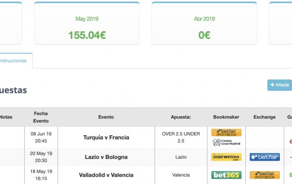Image resolution: width=292 pixels, height=184 pixels.
Task: Click the Betfair exchange logo in Lazio row
Action: pos(264,157)
